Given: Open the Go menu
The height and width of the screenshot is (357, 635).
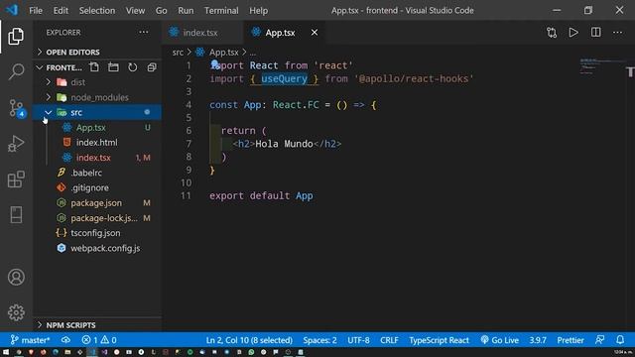Looking at the screenshot, I should 161,11.
